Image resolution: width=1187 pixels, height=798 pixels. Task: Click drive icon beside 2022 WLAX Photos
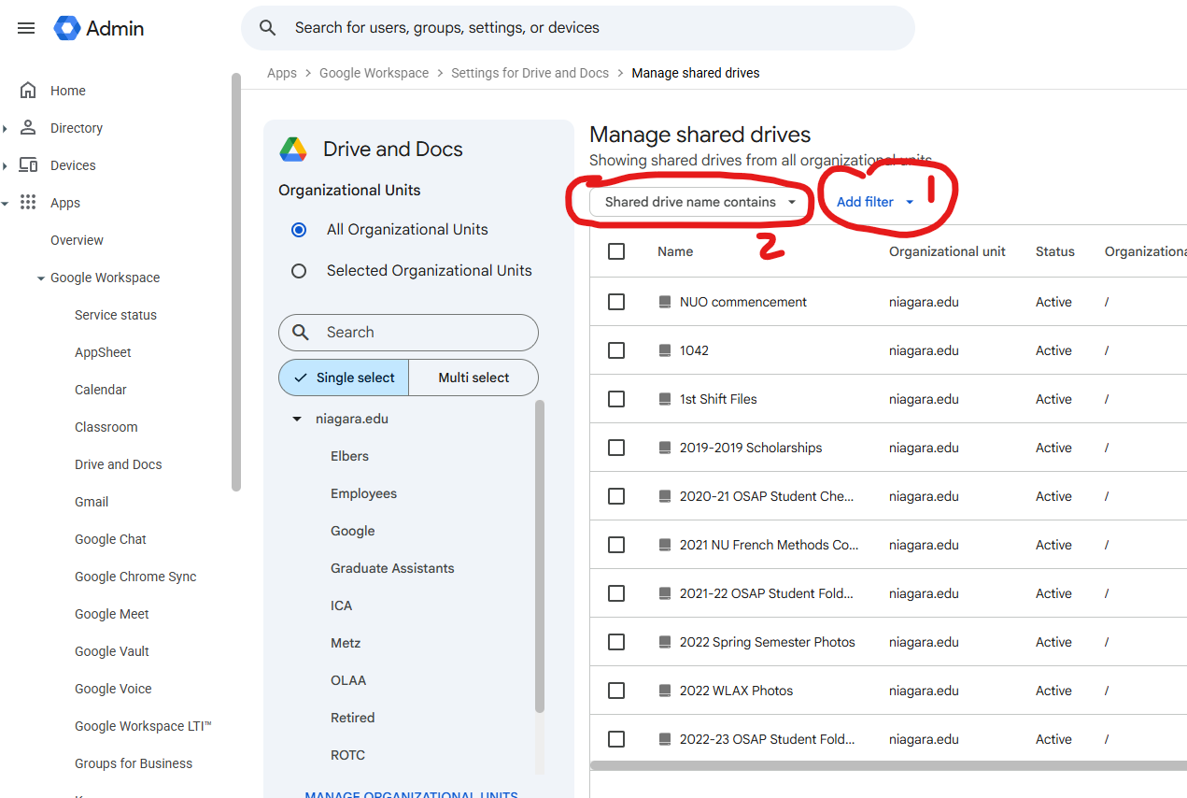click(665, 691)
